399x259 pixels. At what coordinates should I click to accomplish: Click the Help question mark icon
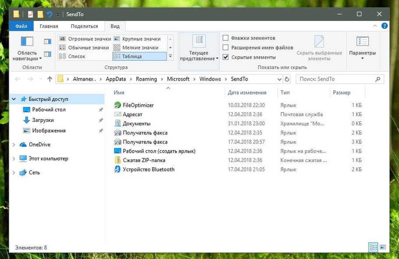coord(384,26)
